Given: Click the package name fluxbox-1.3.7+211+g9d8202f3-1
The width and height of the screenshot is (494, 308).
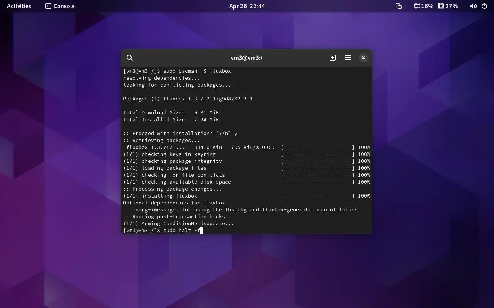Looking at the screenshot, I should point(208,99).
